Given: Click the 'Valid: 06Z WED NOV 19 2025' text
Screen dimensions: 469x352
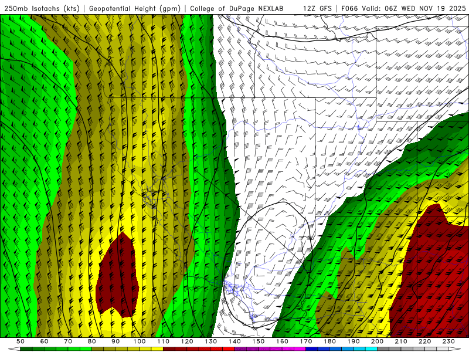Looking at the screenshot, I should coord(414,9).
